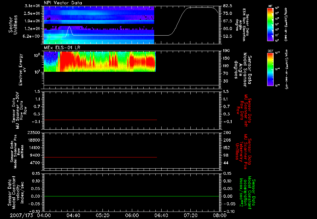Click the white sun elevation curve plateau
Screen dimensions: 317x219
click(200, 8)
